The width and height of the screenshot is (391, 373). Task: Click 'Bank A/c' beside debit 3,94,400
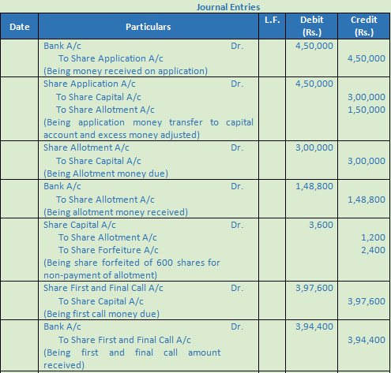pyautogui.click(x=62, y=326)
